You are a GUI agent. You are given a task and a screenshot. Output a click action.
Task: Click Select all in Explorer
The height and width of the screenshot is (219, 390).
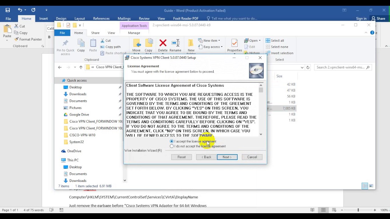pyautogui.click(x=275, y=40)
